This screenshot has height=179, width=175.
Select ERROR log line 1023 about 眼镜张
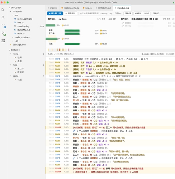coord(110,127)
